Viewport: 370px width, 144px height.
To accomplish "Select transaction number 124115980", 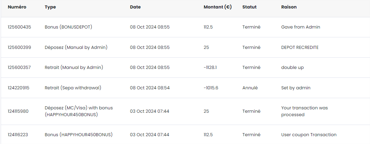I will (x=18, y=111).
